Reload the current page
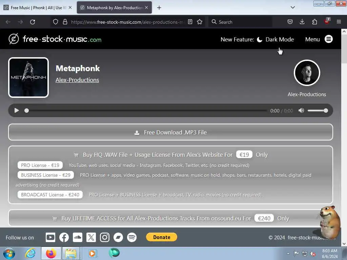The height and width of the screenshot is (260, 347). click(x=33, y=22)
